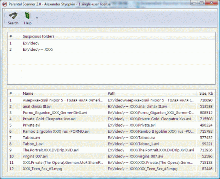
Task: Maximize the Parental Scanner window
Action: pos(202,3)
